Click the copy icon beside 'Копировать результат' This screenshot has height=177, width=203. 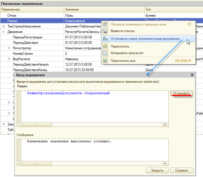[x=105, y=53]
